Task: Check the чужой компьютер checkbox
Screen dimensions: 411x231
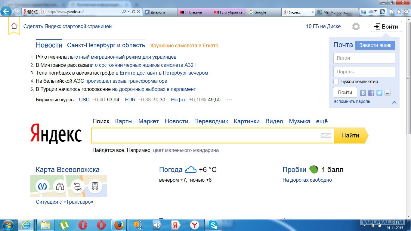Action: [336, 82]
